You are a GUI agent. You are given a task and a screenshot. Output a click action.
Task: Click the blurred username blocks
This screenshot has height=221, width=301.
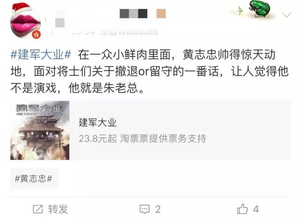tap(134, 14)
